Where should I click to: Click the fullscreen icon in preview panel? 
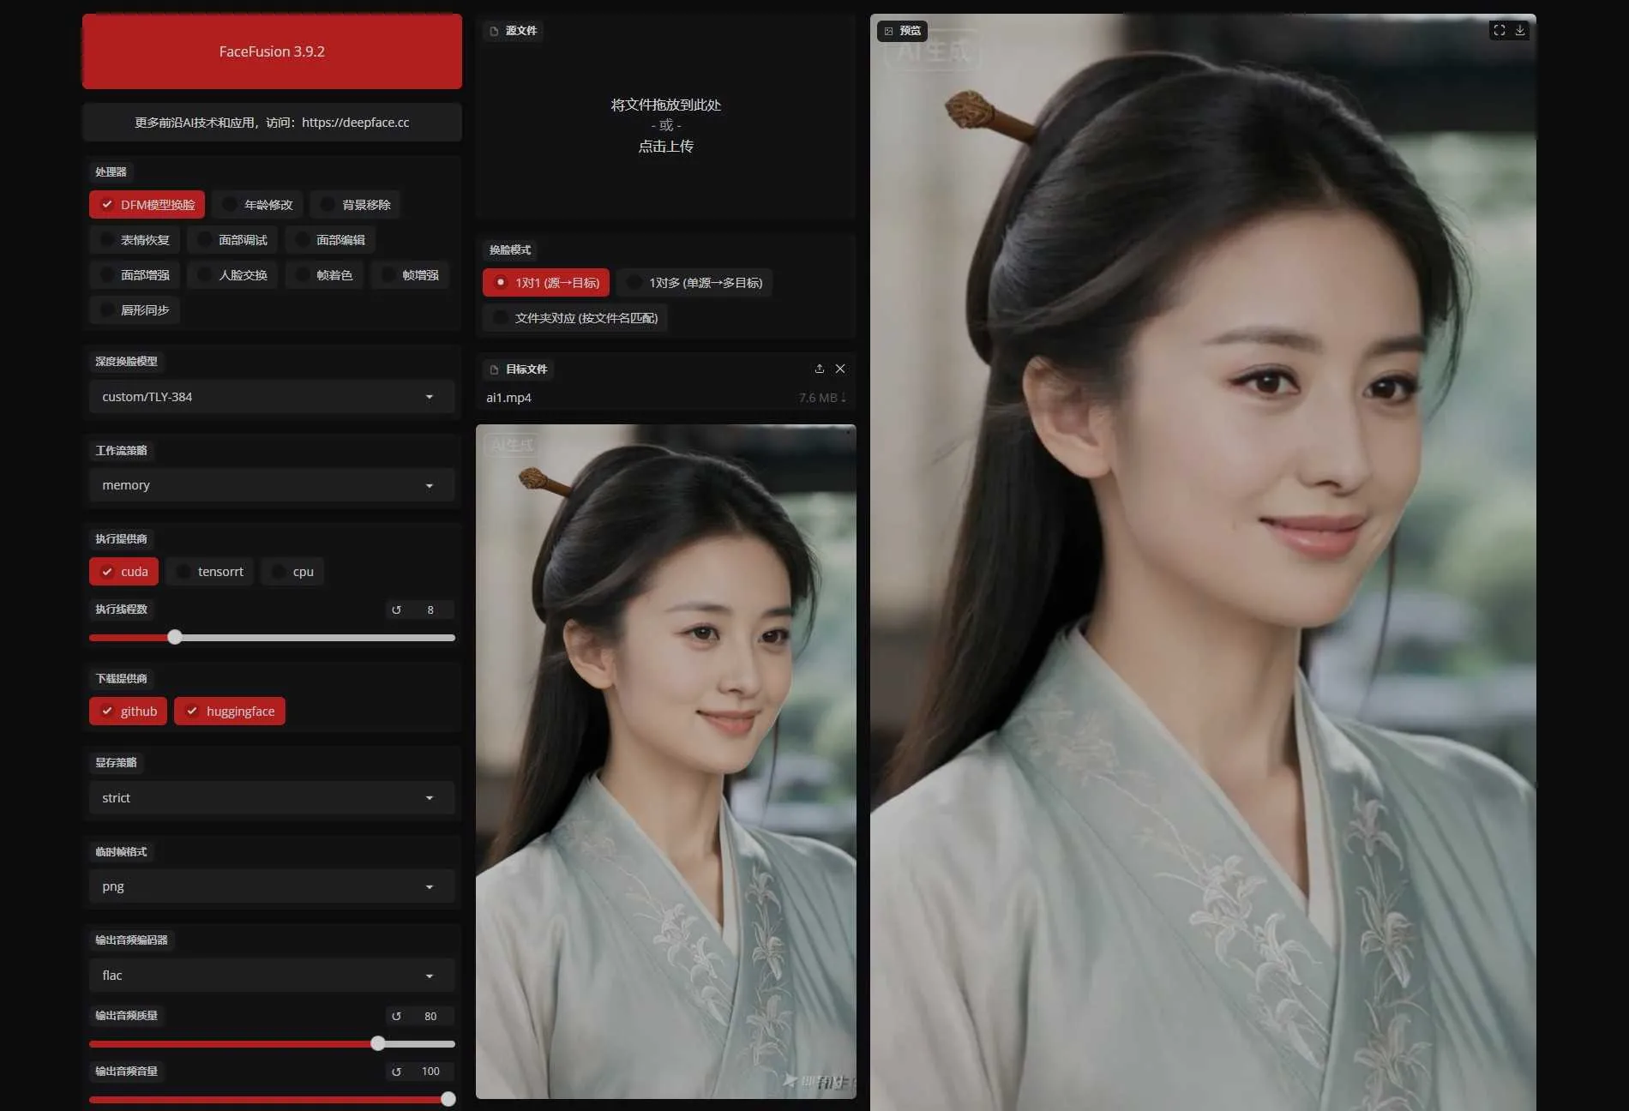click(x=1499, y=30)
